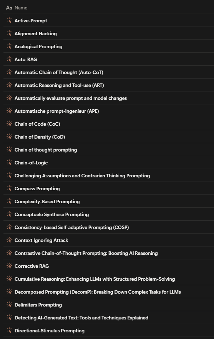Open Conceptuele Synthese Prompting page
The image size is (214, 339).
click(51, 214)
